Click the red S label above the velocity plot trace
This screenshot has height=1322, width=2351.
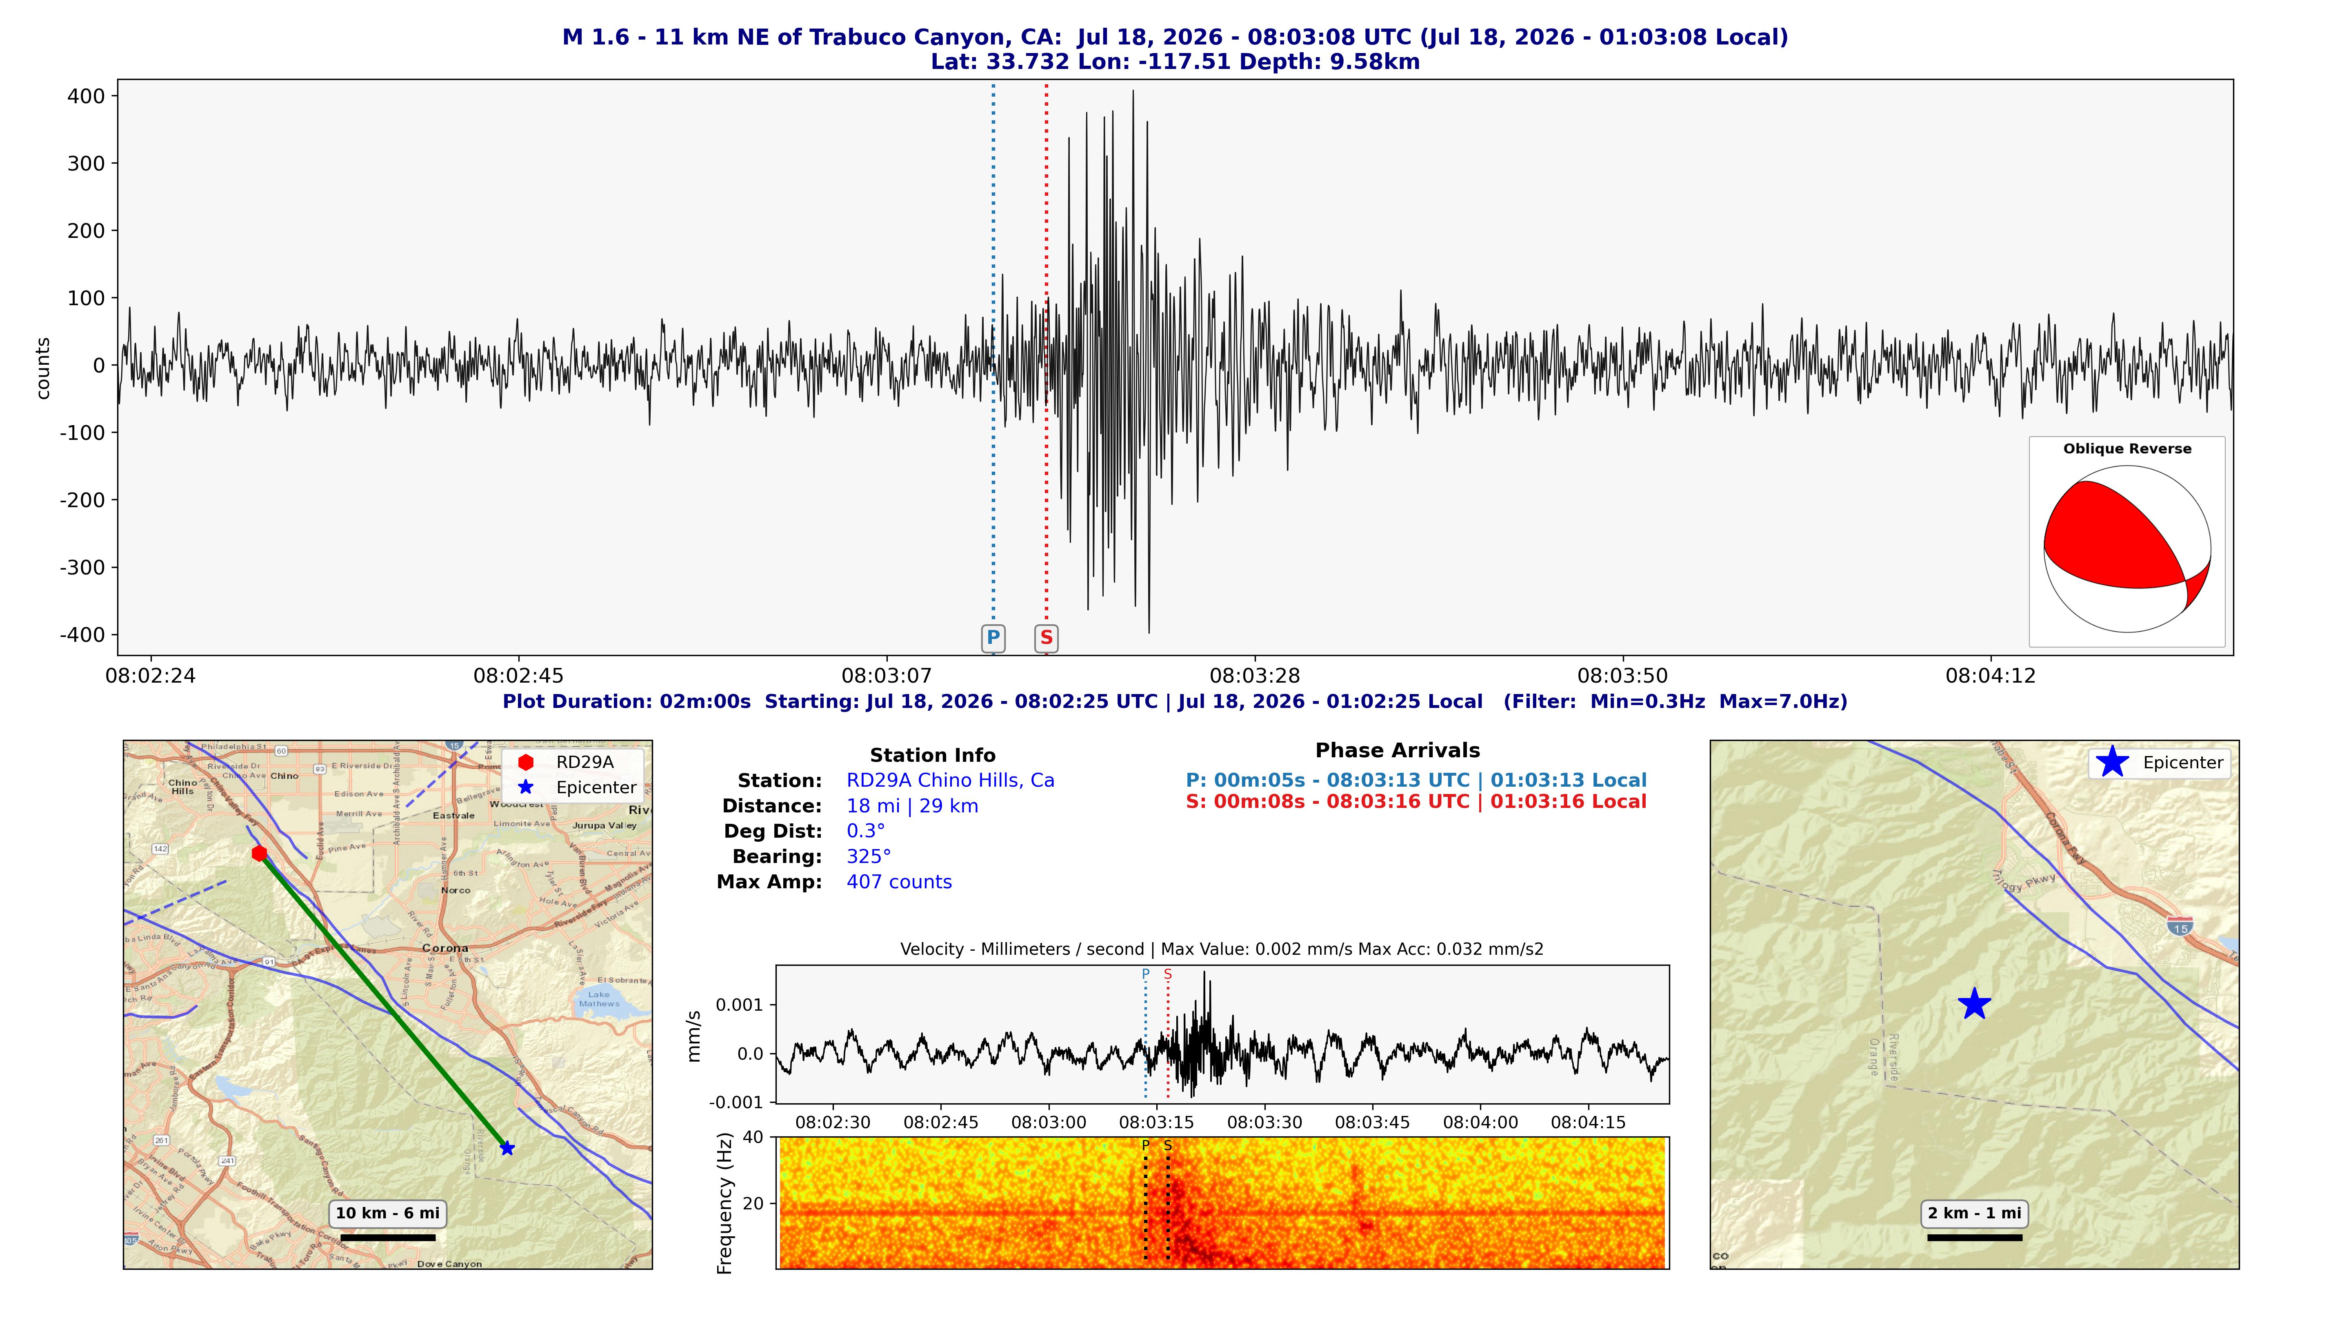click(x=1167, y=974)
